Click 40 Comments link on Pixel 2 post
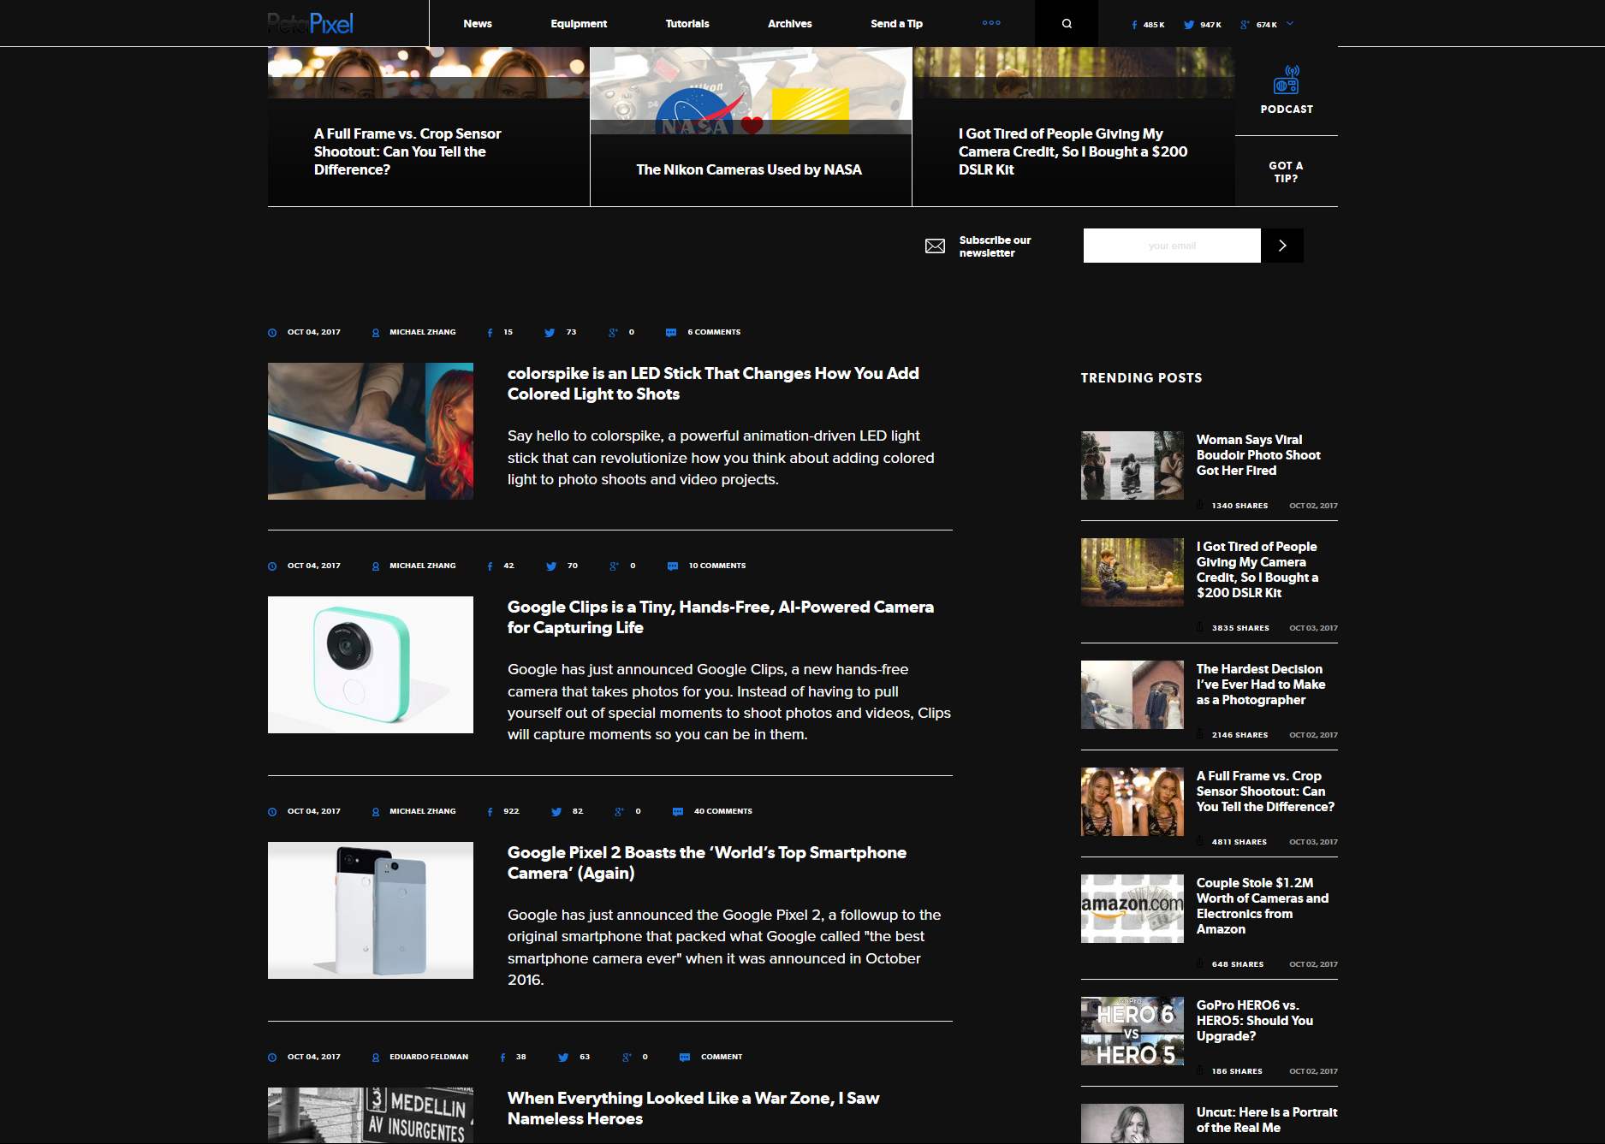1605x1144 pixels. pyautogui.click(x=723, y=811)
